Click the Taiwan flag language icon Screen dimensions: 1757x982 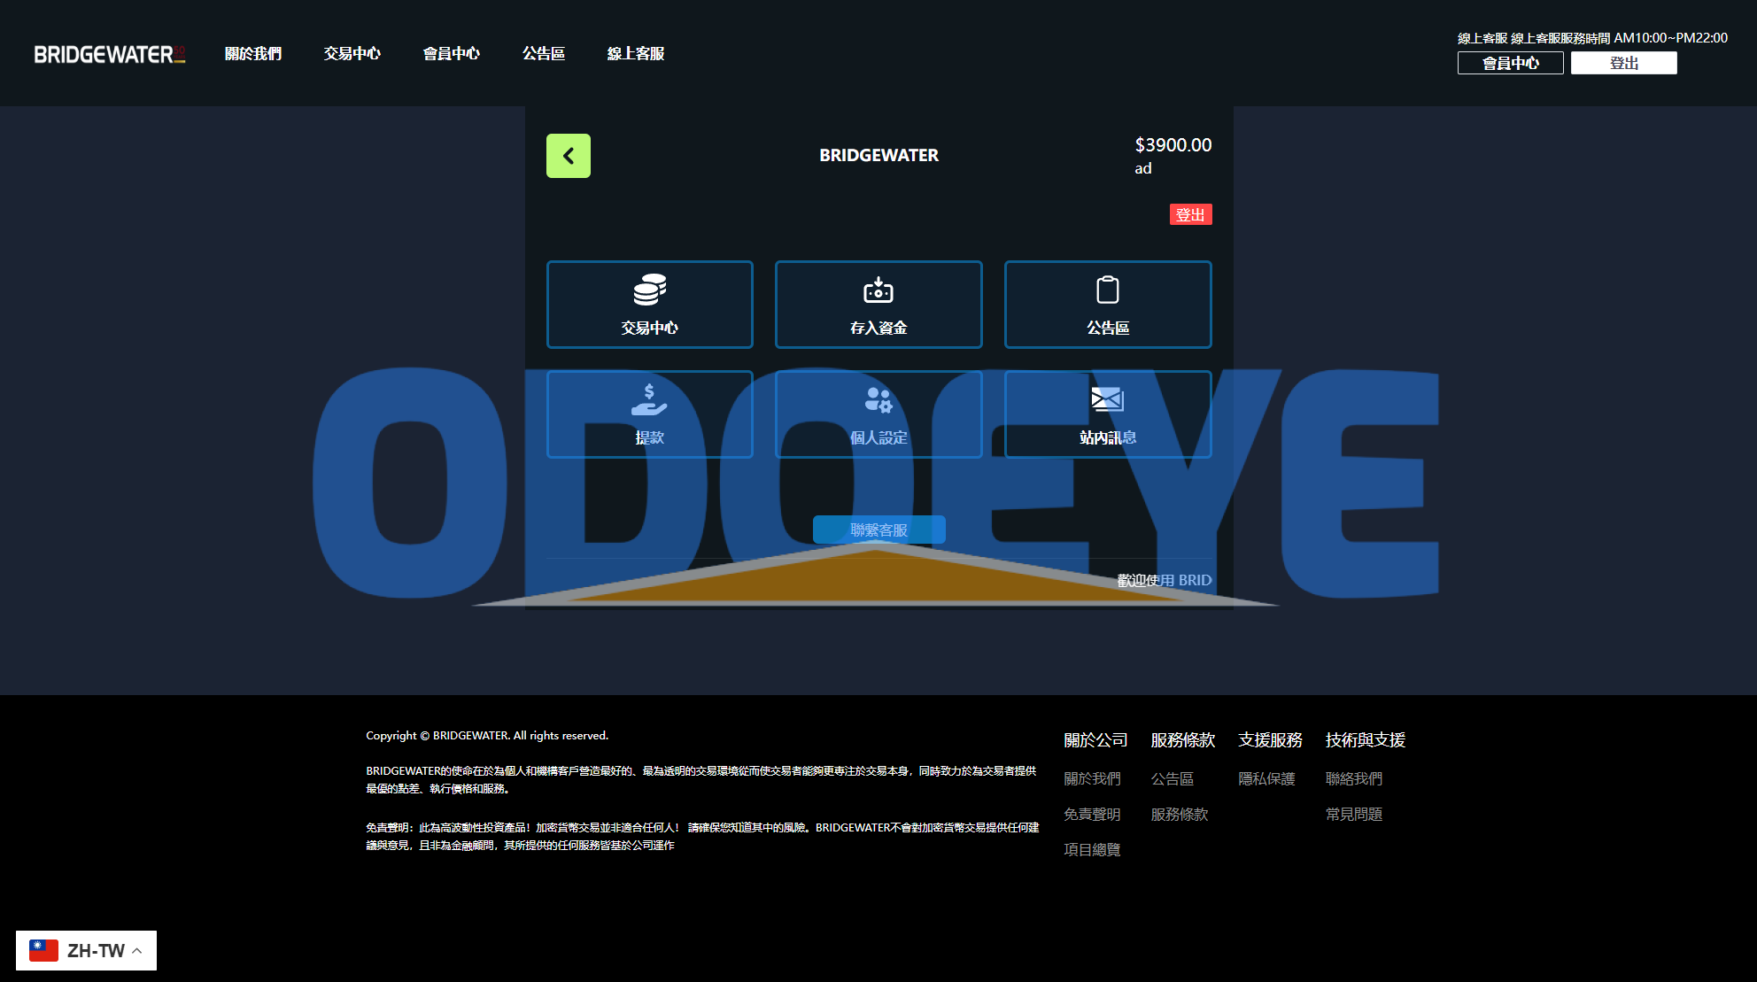[x=43, y=950]
